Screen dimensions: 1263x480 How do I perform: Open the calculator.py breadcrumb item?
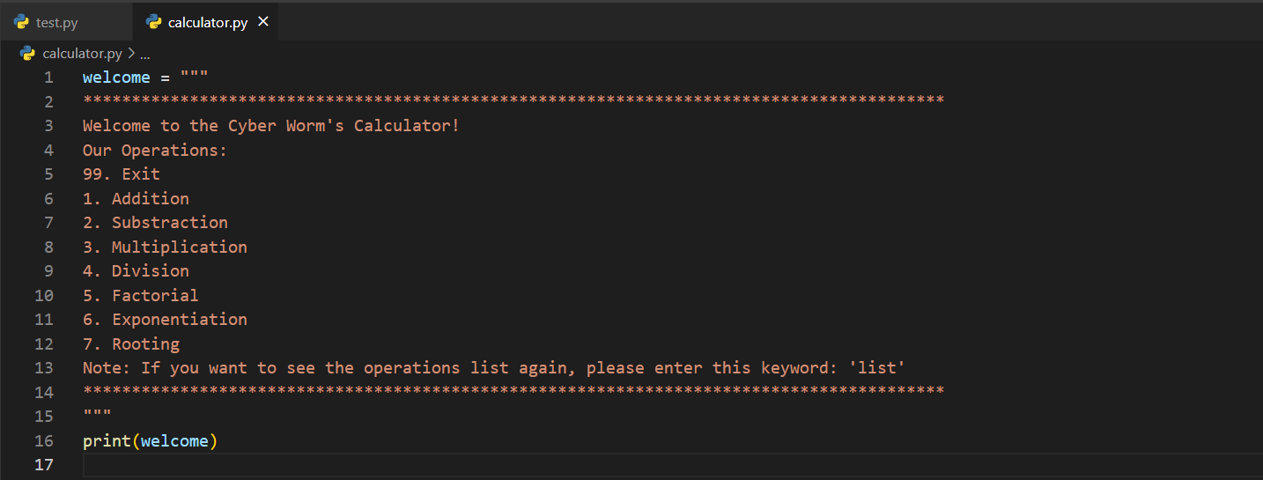click(82, 54)
